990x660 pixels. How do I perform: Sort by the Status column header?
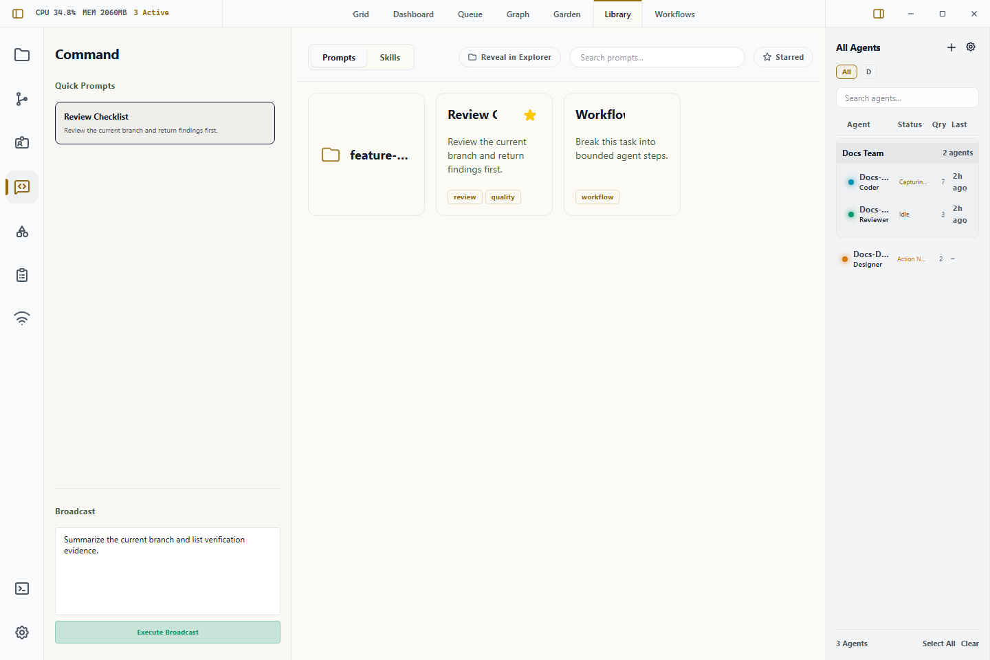910,124
